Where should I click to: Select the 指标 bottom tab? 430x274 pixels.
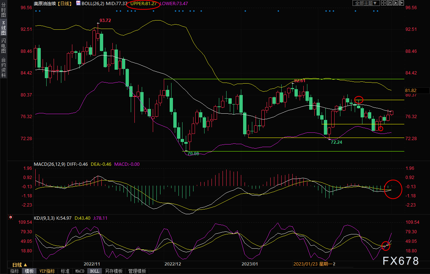click(x=15, y=271)
